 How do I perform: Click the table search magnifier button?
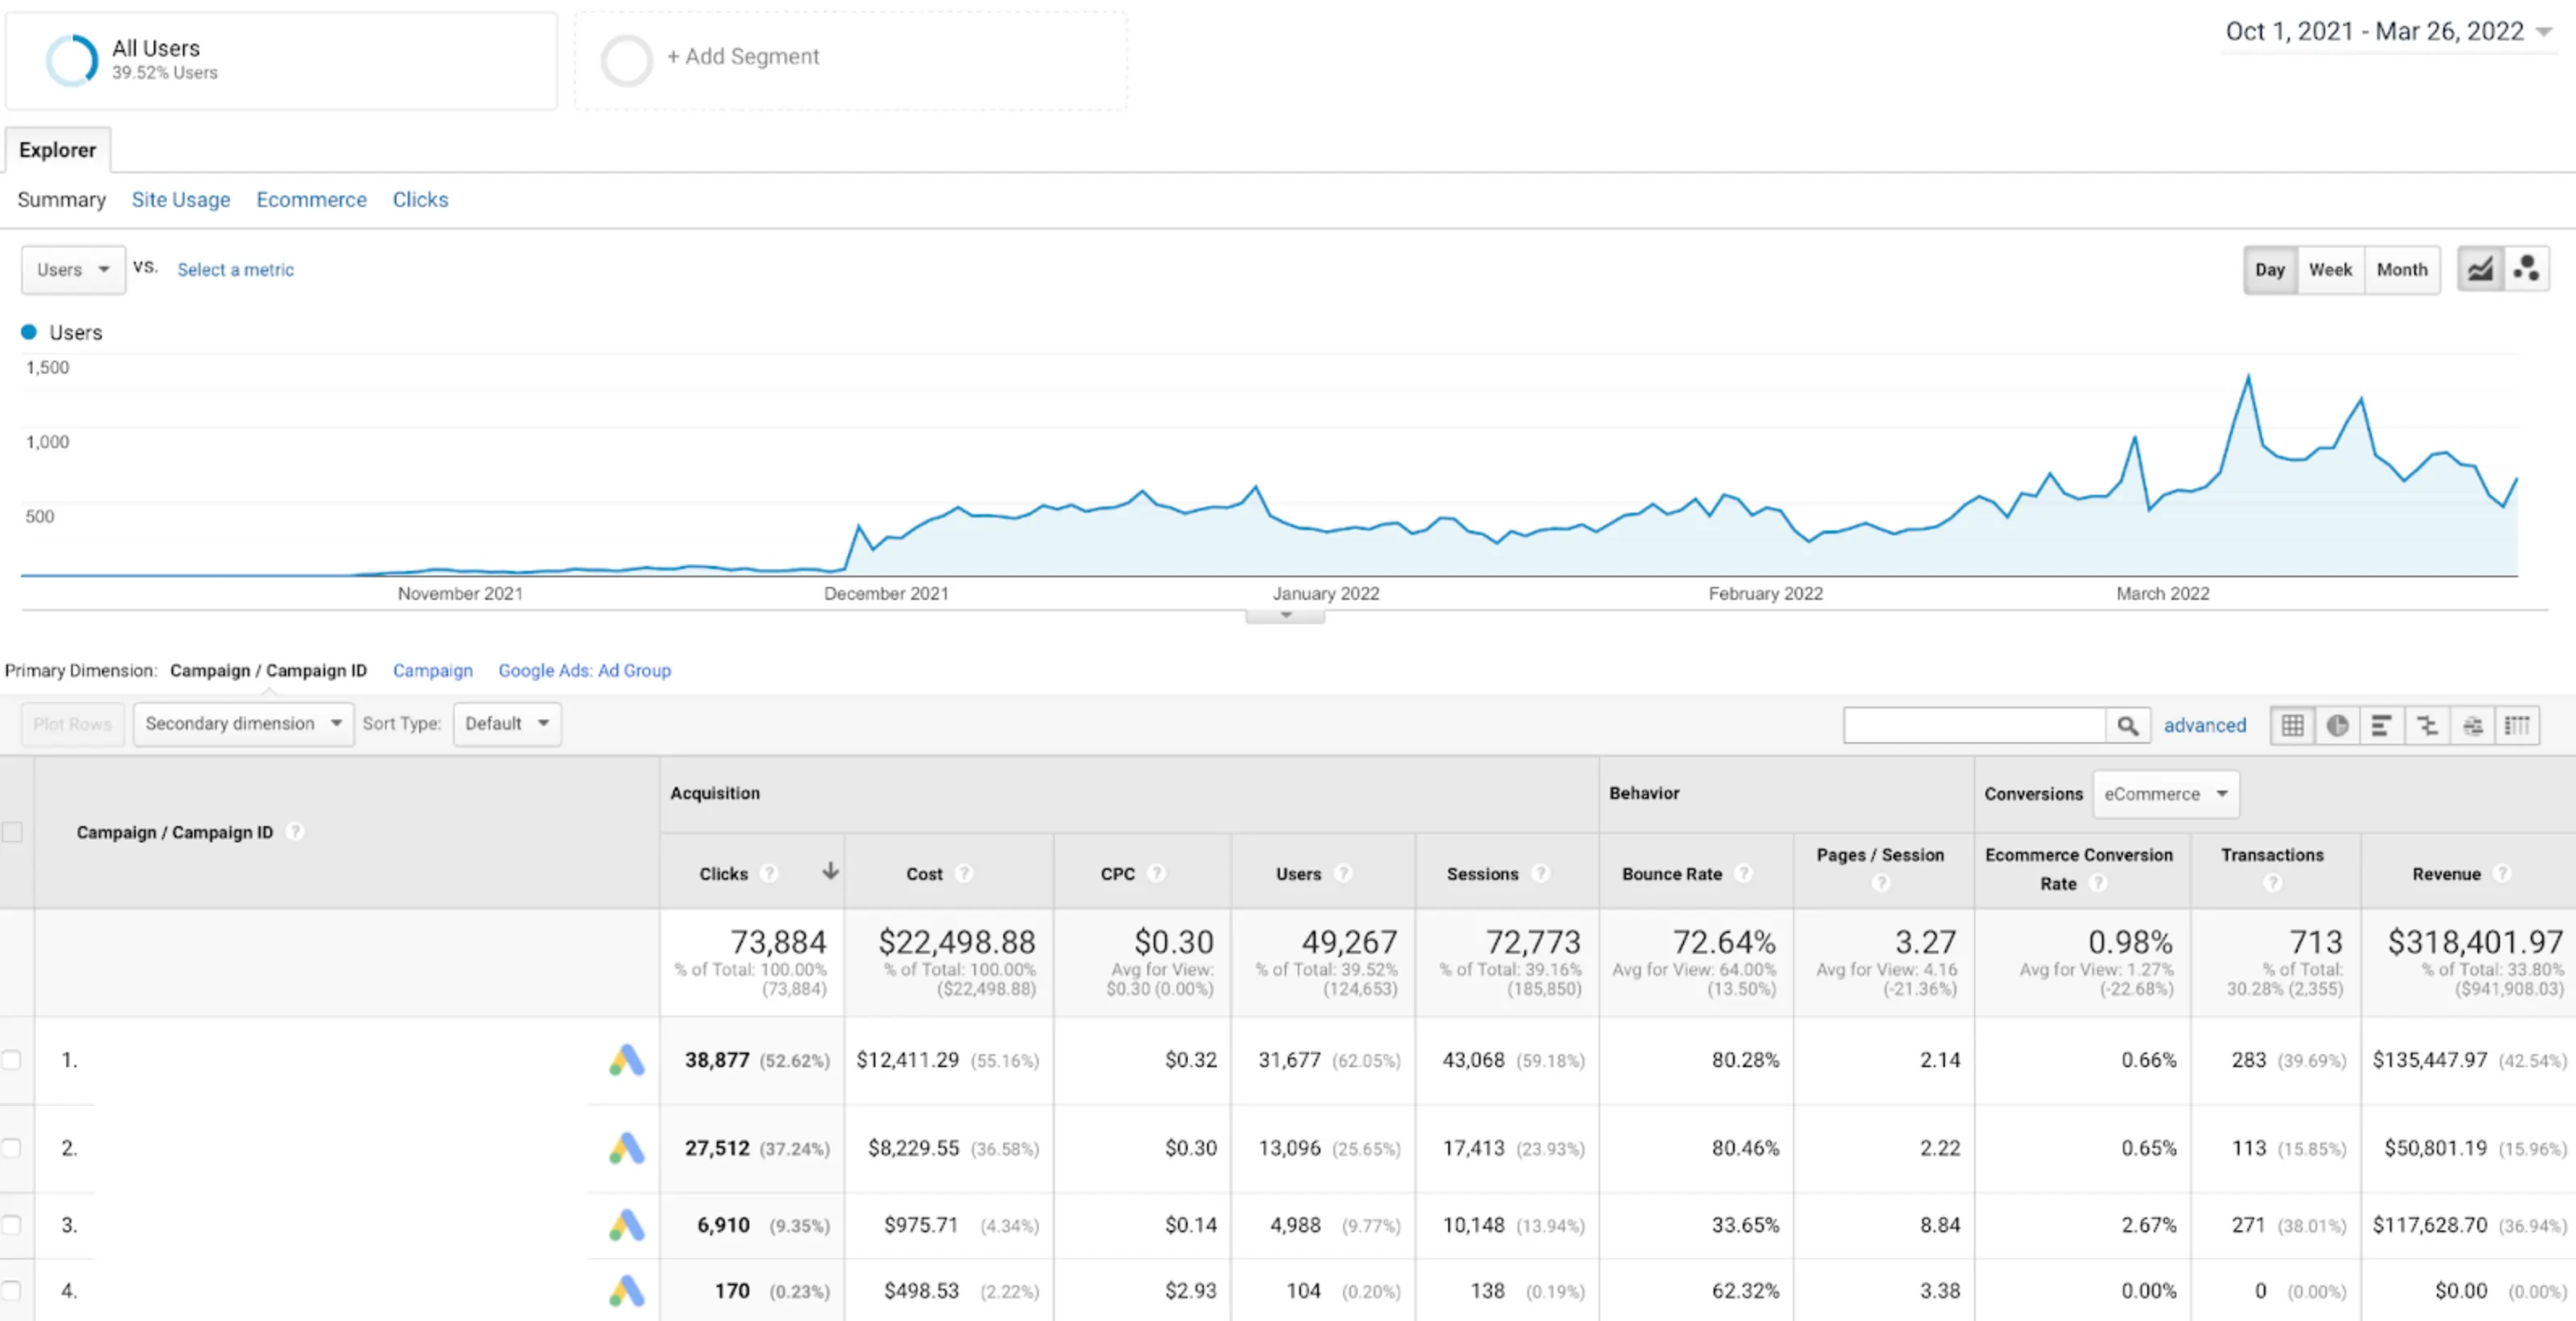tap(2127, 725)
